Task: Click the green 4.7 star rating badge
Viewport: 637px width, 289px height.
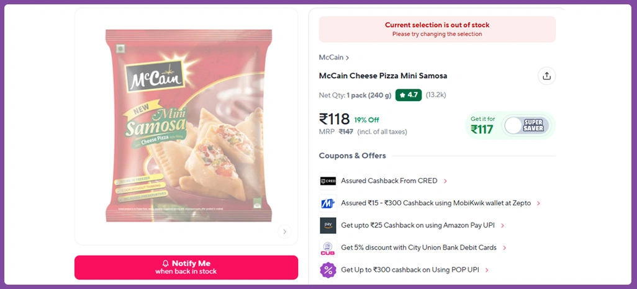Action: pyautogui.click(x=409, y=95)
